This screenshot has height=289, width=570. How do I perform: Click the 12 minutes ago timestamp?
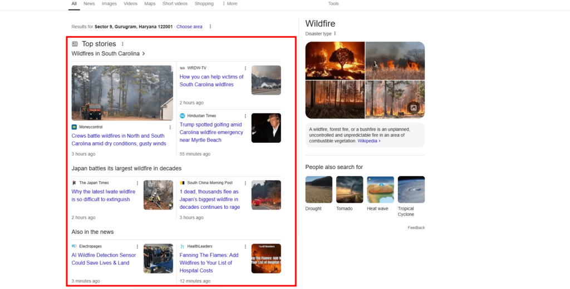(195, 281)
